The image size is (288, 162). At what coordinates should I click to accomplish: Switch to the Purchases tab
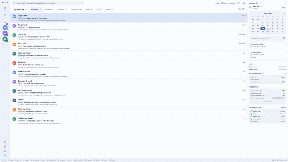[x=49, y=10]
